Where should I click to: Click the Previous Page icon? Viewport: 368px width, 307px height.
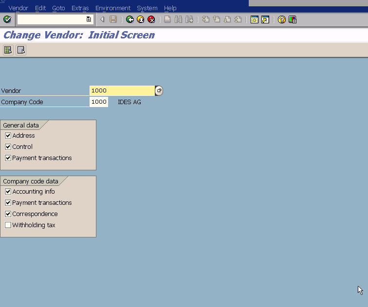(x=217, y=19)
